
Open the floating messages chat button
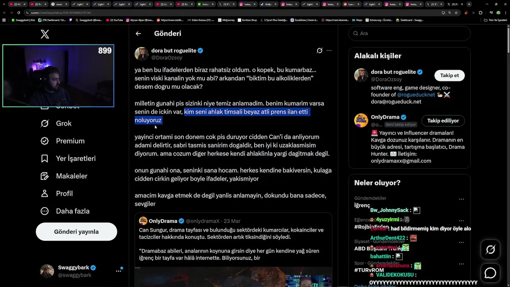tap(490, 273)
